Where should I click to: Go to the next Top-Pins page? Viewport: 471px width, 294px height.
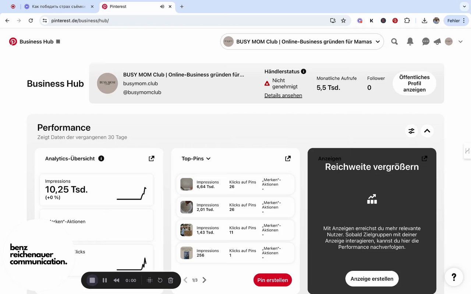pos(204,280)
